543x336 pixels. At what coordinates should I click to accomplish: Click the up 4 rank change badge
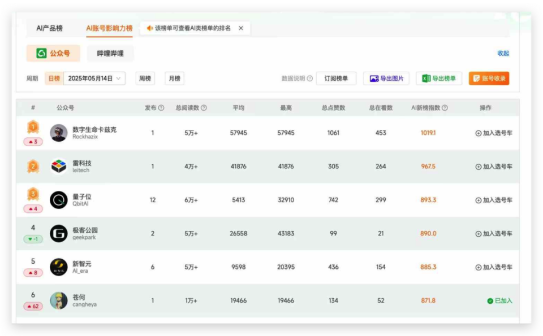(x=33, y=209)
